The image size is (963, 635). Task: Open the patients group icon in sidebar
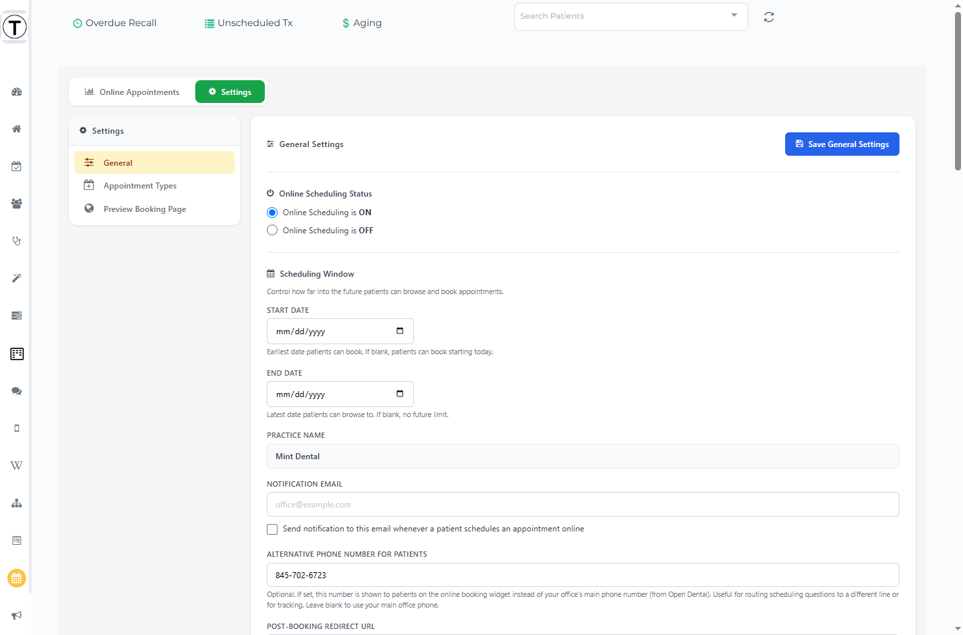click(17, 204)
